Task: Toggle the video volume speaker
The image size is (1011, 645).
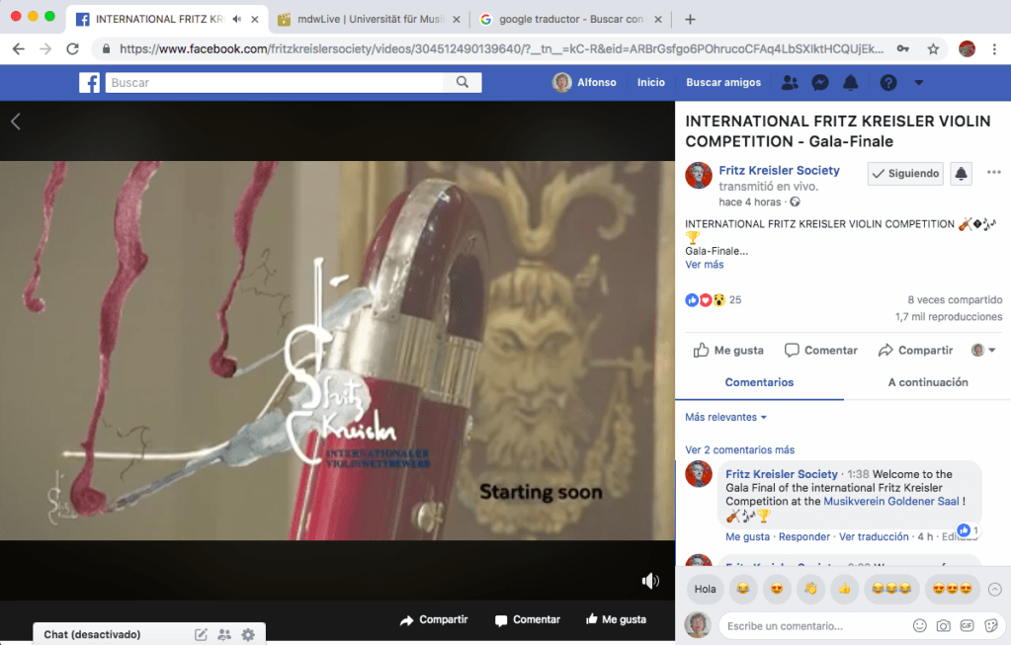Action: (650, 581)
